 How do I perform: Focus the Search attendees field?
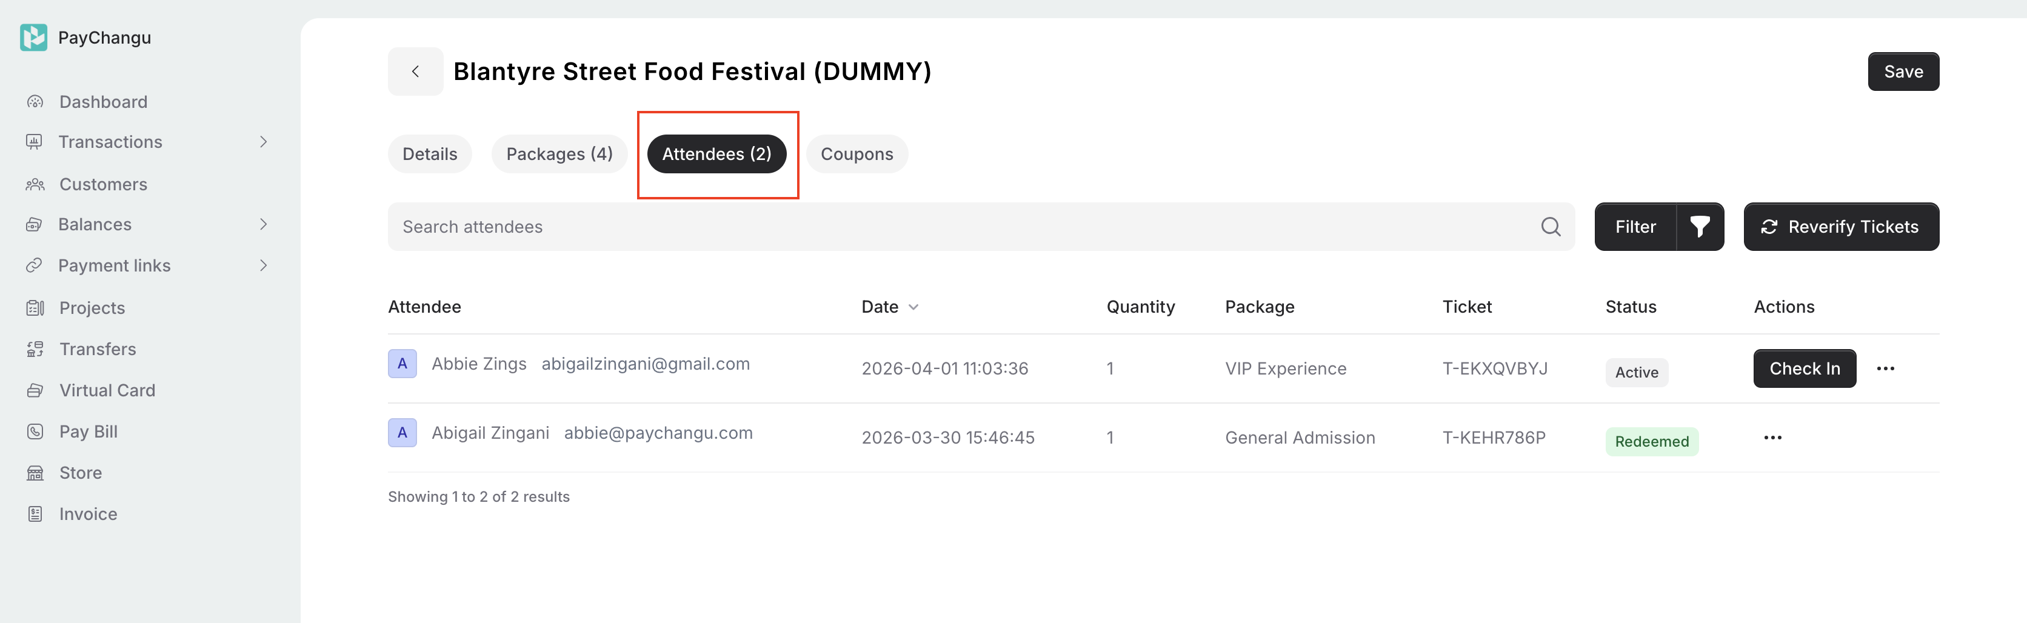944,227
